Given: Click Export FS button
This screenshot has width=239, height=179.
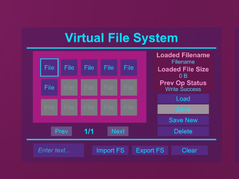Looking at the screenshot, I should (150, 150).
